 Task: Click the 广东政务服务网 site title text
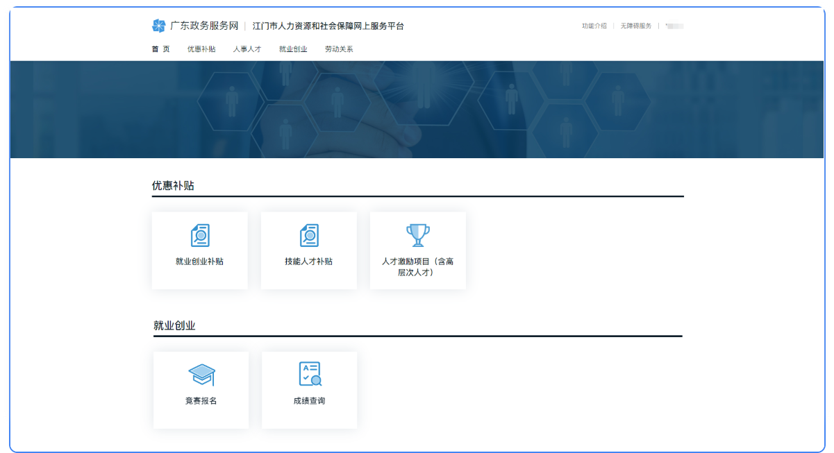tap(204, 26)
